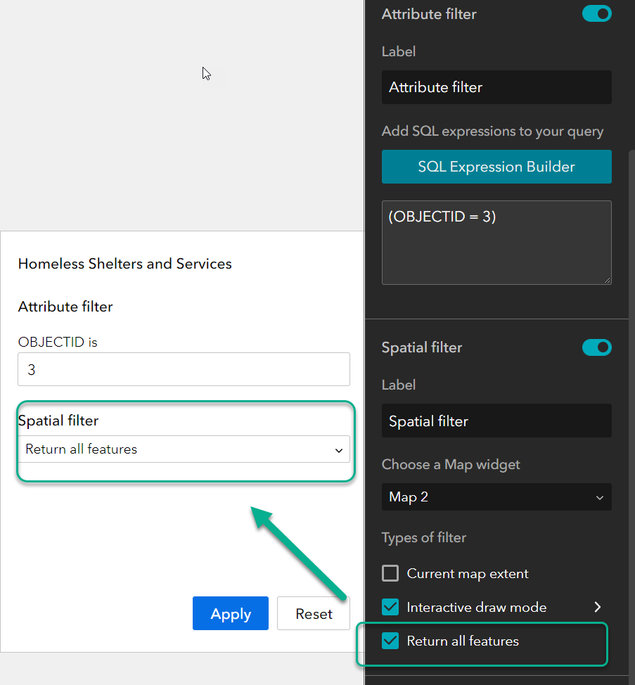Image resolution: width=635 pixels, height=685 pixels.
Task: Click the chevron arrow beside Map 2
Action: pos(600,498)
